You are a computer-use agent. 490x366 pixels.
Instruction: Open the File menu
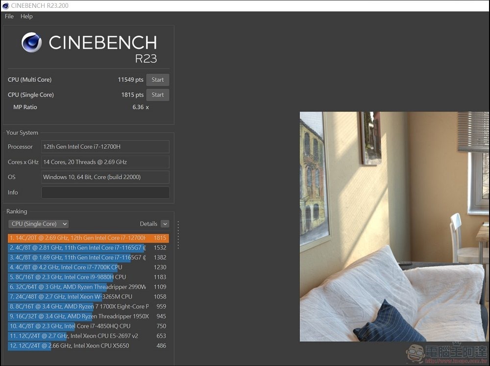click(x=9, y=16)
